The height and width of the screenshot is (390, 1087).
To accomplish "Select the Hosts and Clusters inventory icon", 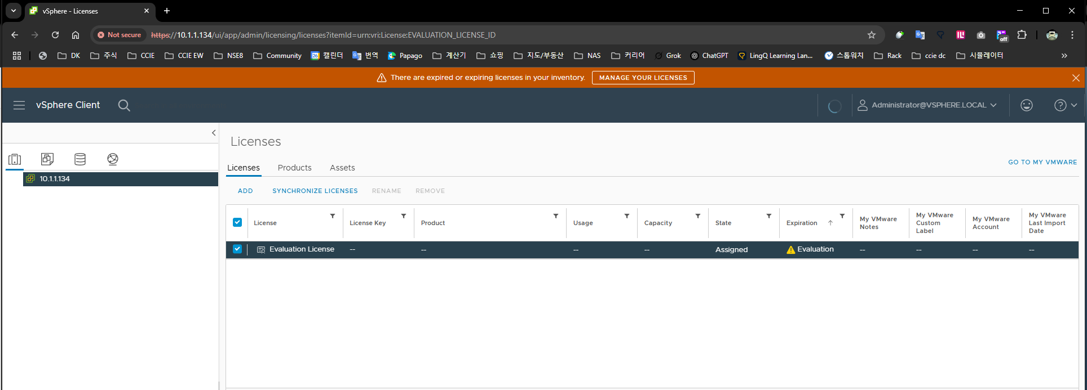I will point(15,159).
